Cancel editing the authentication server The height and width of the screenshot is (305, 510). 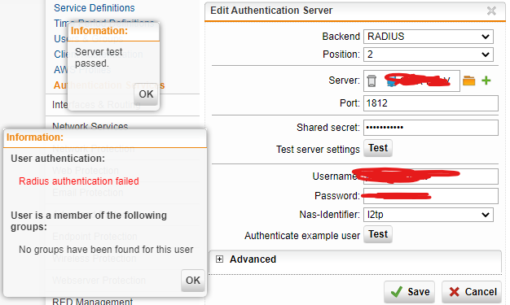(x=472, y=292)
